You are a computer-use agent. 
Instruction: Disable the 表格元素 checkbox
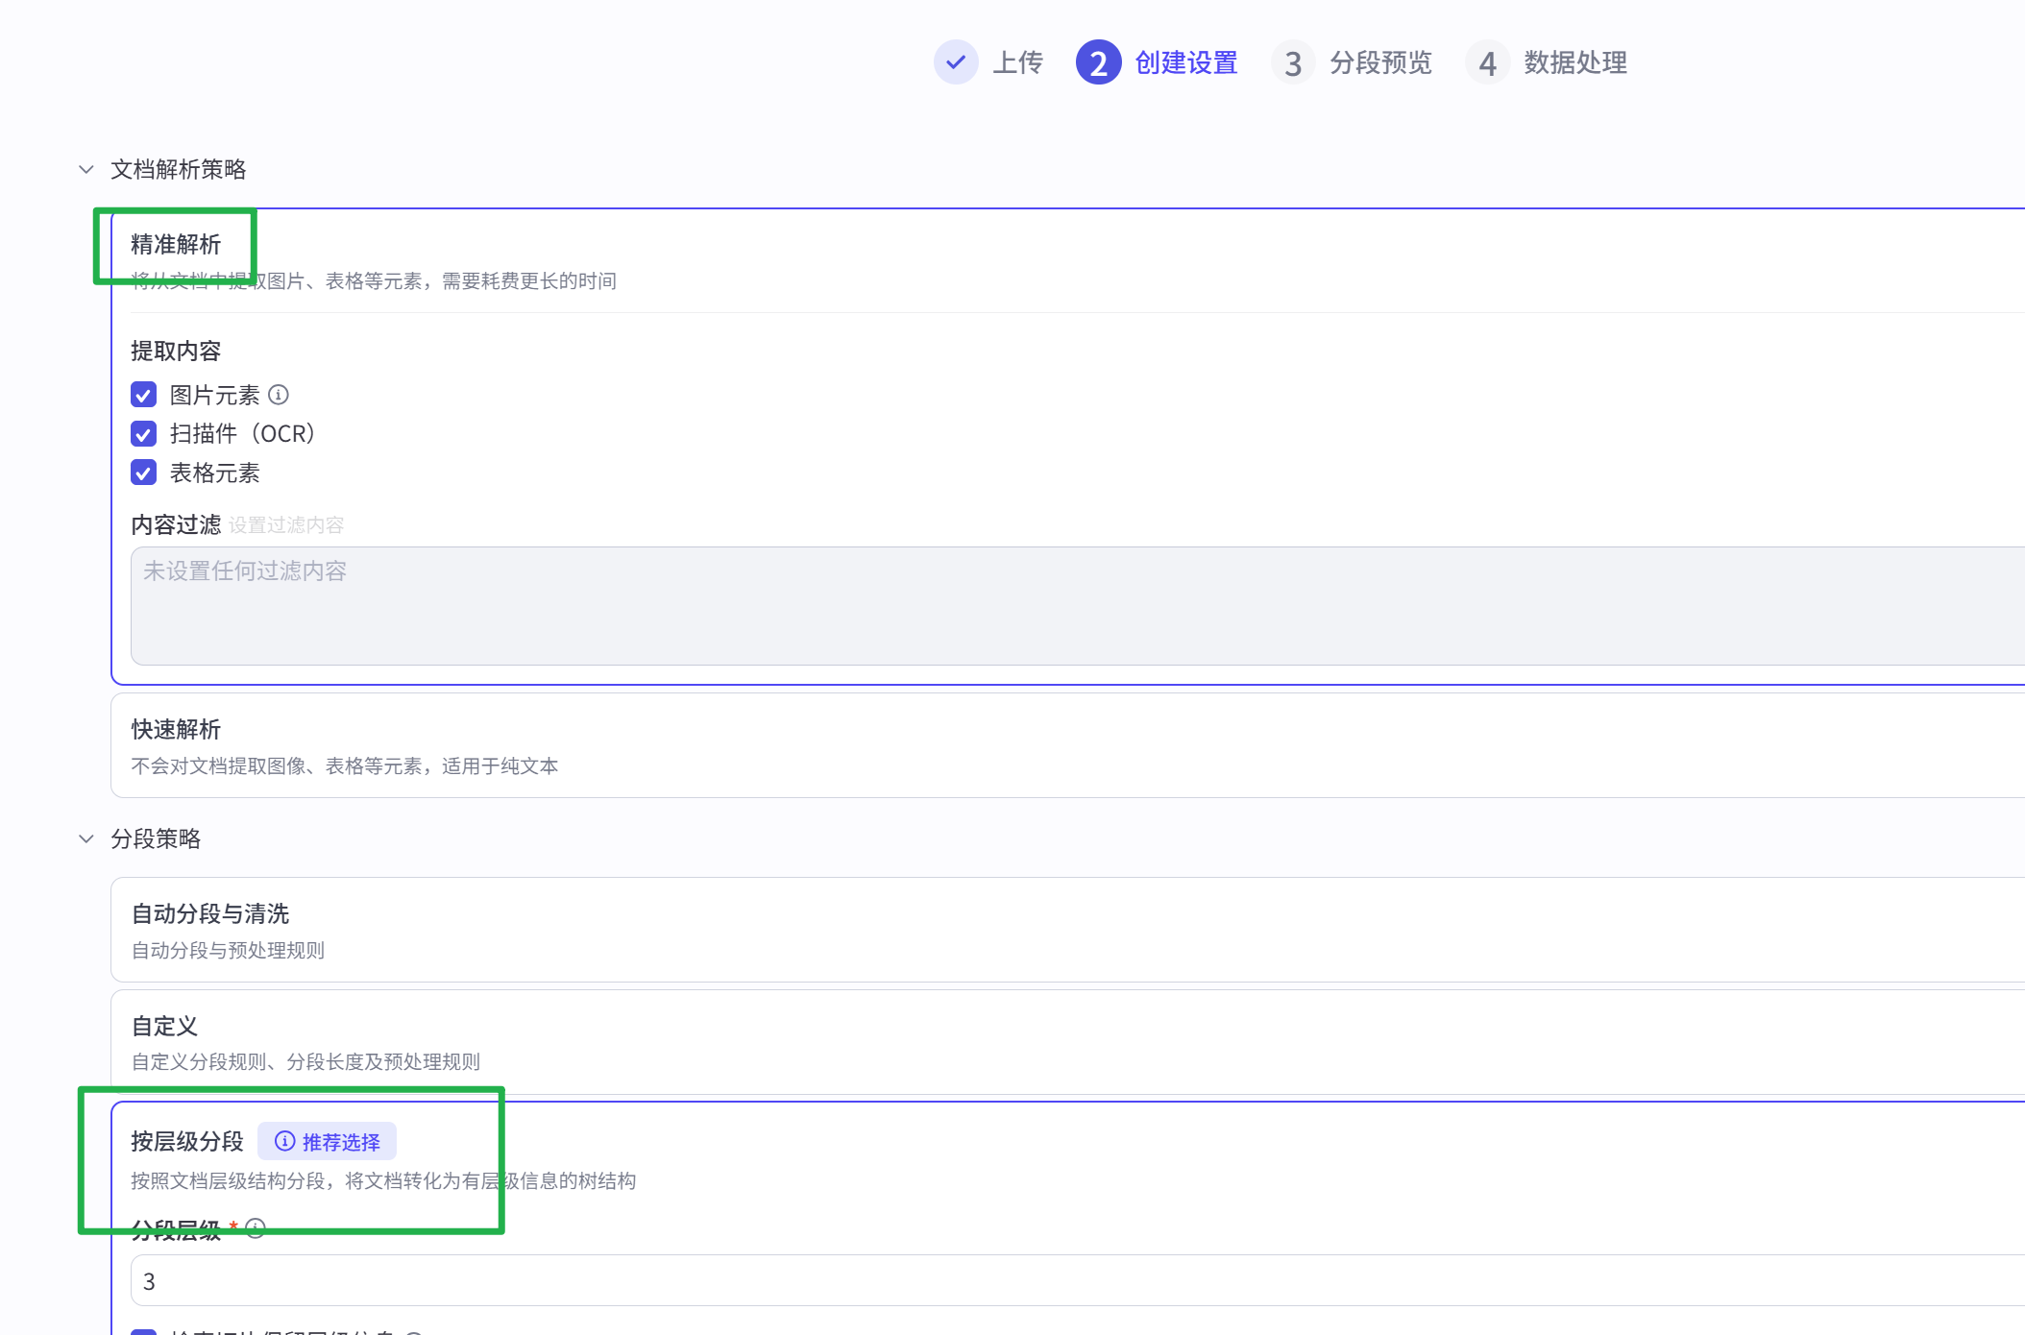point(144,473)
